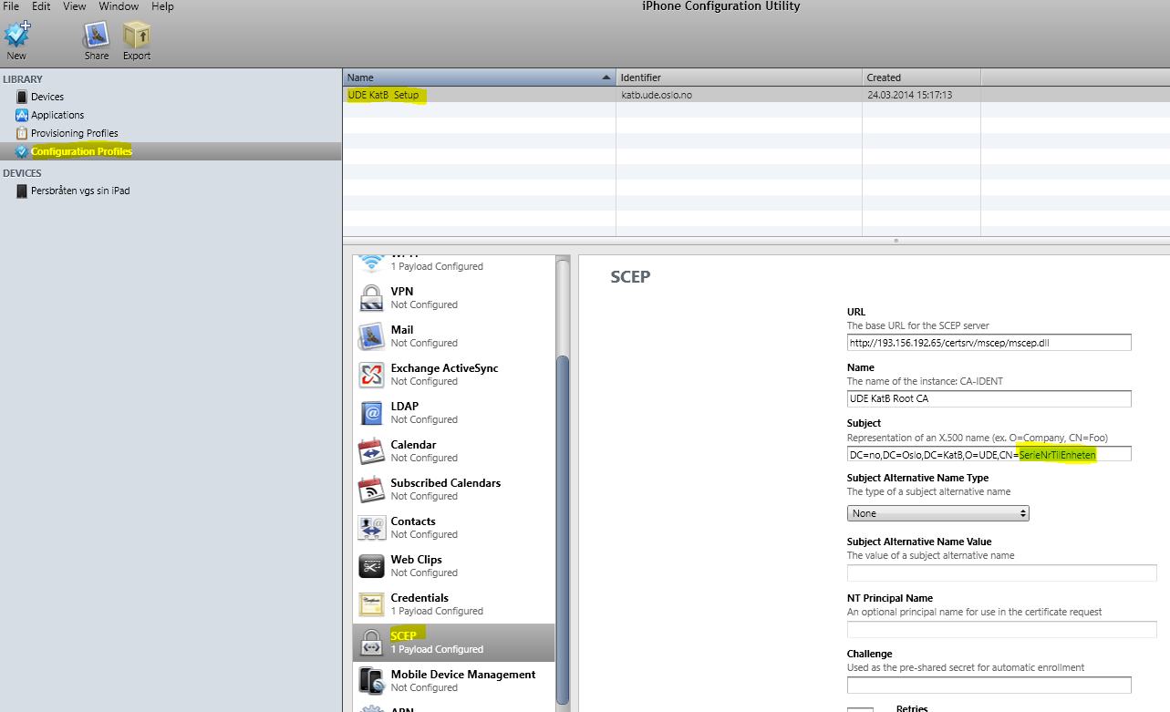Viewport: 1170px width, 712px height.
Task: Click the iPad icon beside Persbråten device
Action: [x=22, y=191]
